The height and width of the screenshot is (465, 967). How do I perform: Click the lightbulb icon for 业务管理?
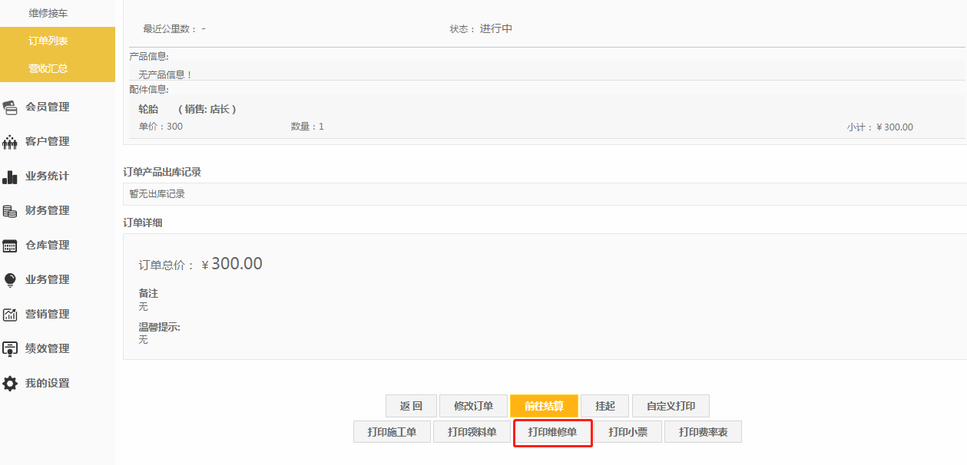[x=10, y=280]
